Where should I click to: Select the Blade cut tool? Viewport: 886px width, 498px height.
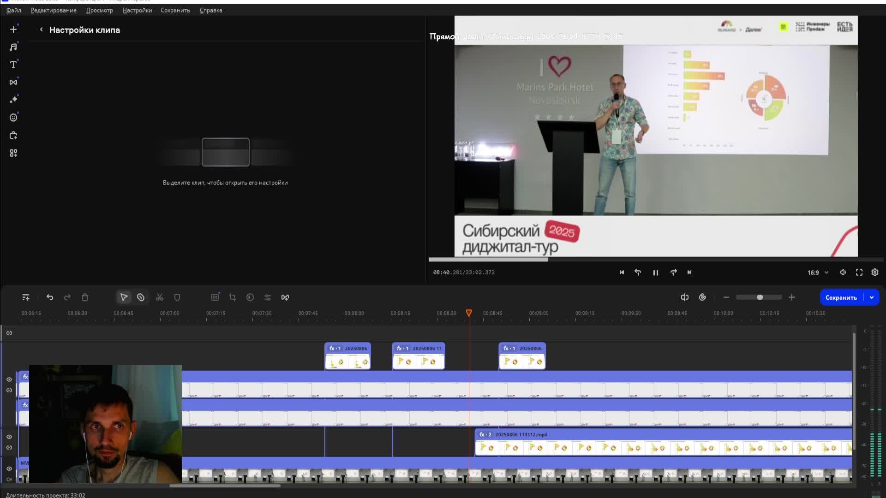click(141, 297)
